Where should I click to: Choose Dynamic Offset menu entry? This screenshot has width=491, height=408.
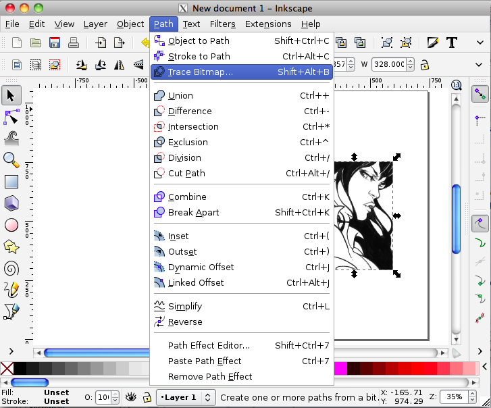point(241,267)
